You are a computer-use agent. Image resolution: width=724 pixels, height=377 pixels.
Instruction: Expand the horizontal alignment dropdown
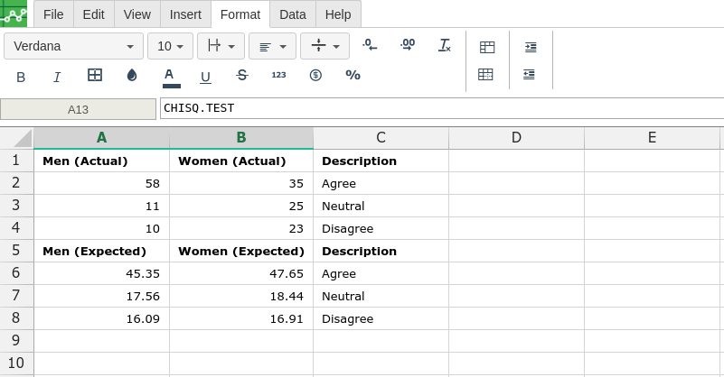click(272, 46)
